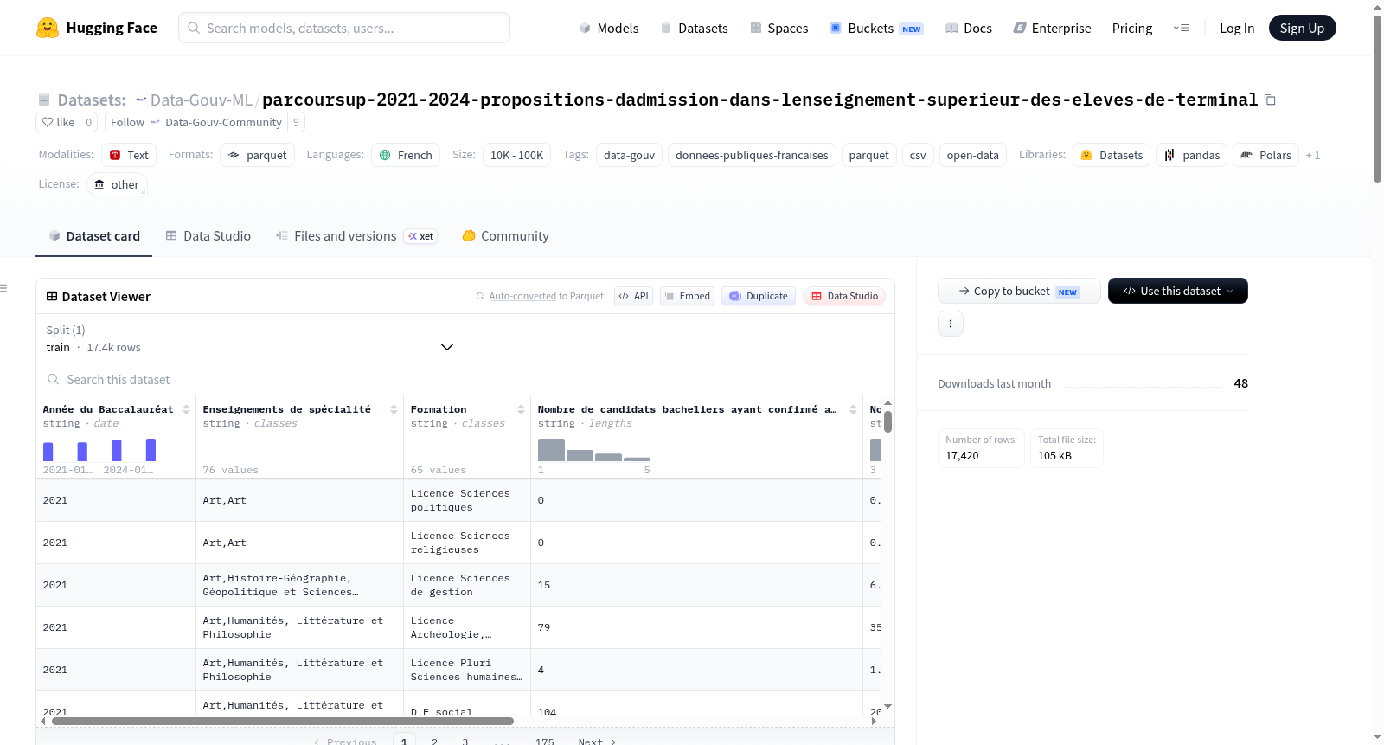
Task: Go to Models in the top navigation
Action: 609,28
